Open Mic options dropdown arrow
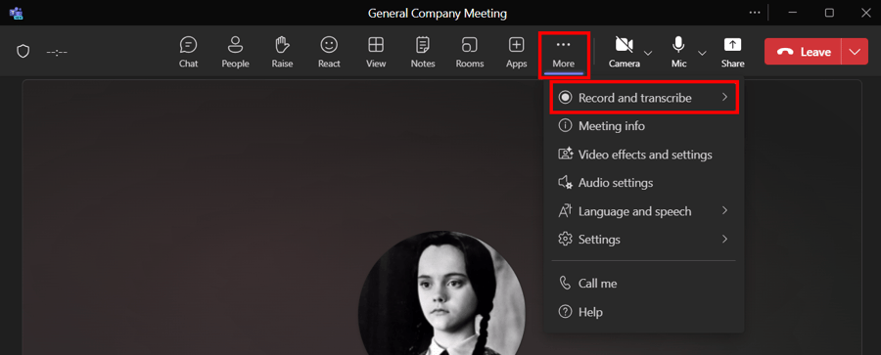 click(702, 53)
